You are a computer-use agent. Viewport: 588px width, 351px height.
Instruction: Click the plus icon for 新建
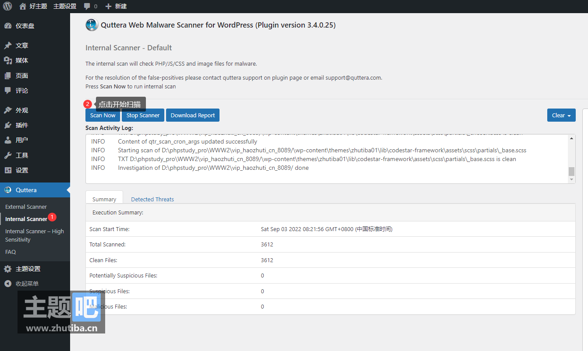109,6
